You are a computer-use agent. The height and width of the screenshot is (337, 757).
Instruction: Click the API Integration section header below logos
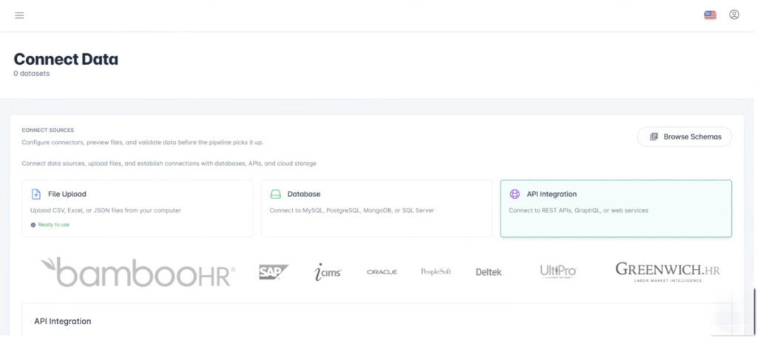pos(63,322)
